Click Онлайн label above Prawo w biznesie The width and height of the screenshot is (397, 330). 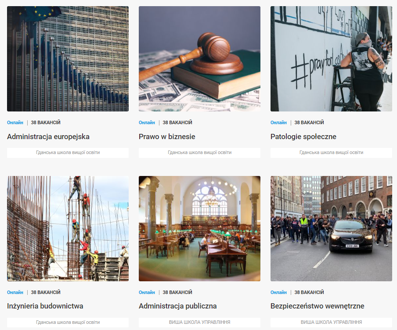(x=147, y=122)
